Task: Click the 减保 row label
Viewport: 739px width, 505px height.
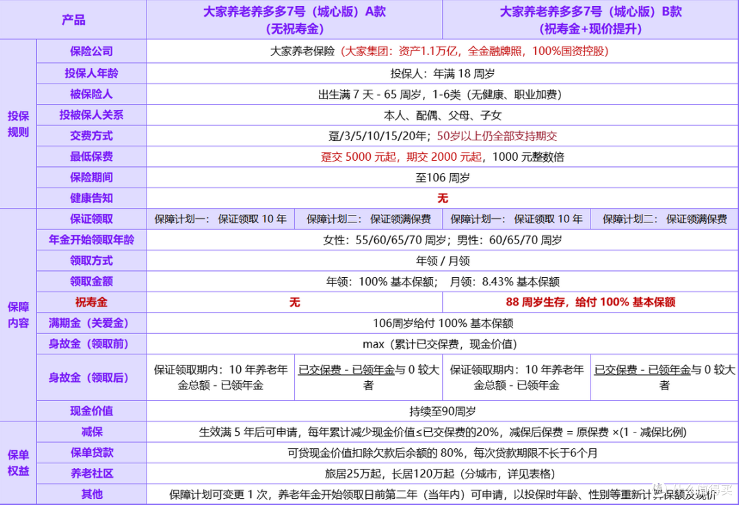Action: tap(92, 432)
